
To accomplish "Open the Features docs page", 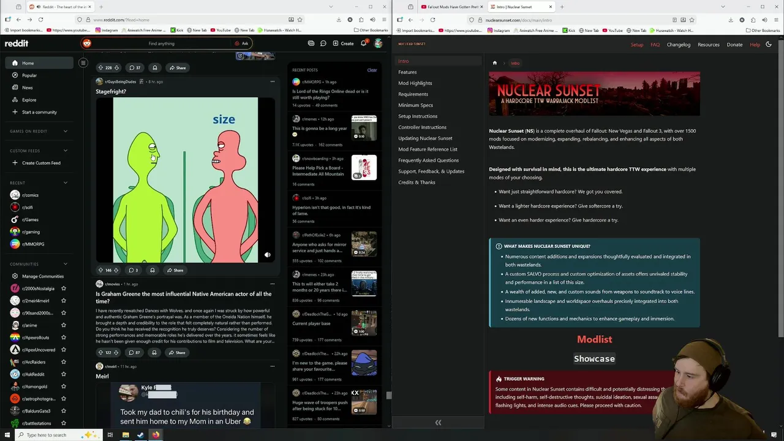I will [x=407, y=72].
